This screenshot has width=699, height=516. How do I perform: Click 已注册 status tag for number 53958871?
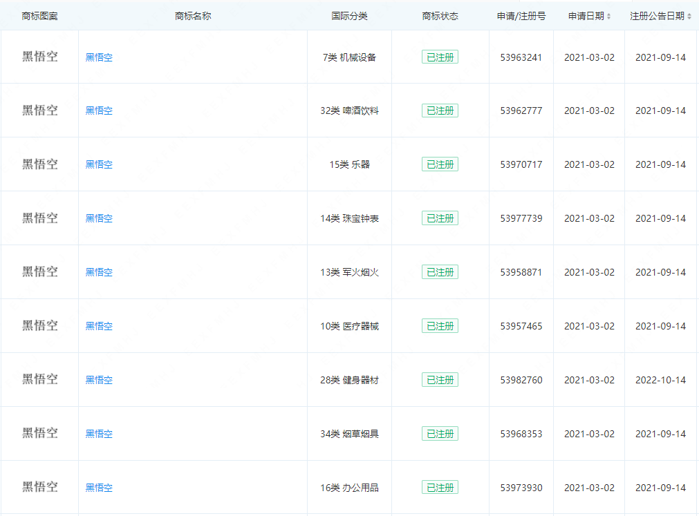(440, 272)
